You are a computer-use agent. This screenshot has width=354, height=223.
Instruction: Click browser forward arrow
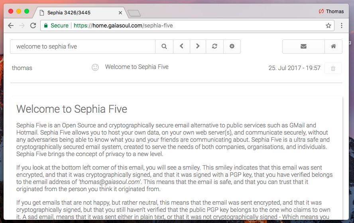[x=22, y=25]
